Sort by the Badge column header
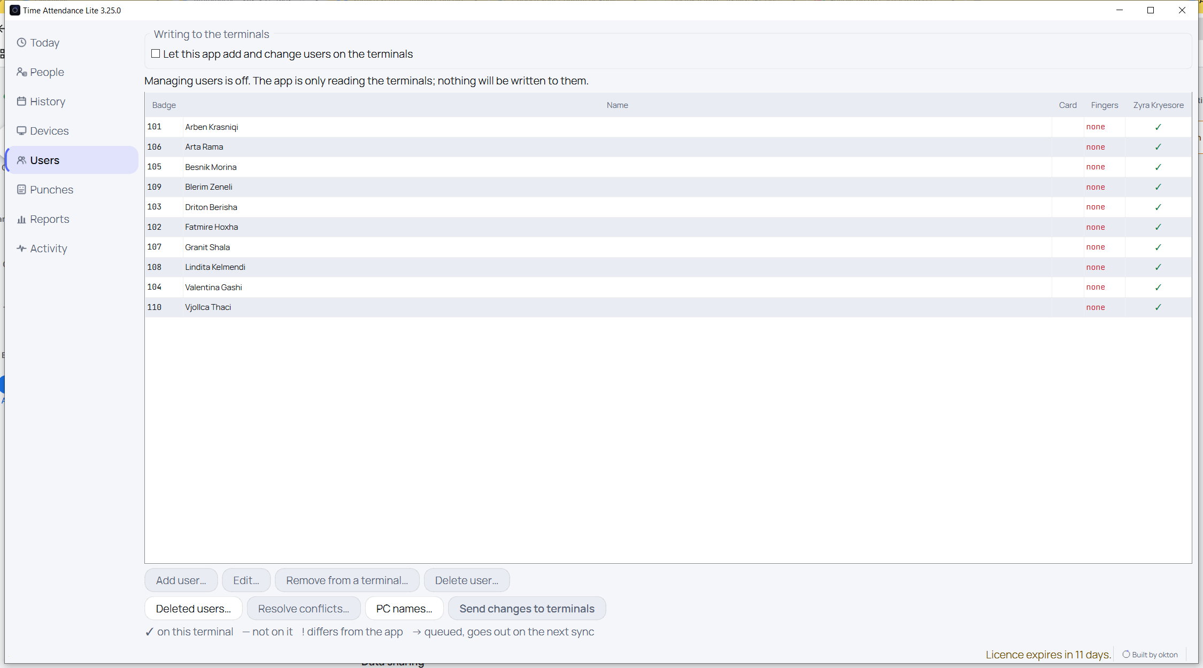The image size is (1203, 668). point(164,105)
